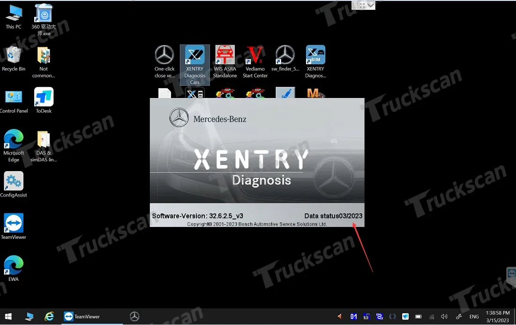The image size is (516, 325).
Task: Open the Control Panel shortcut
Action: [x=14, y=101]
